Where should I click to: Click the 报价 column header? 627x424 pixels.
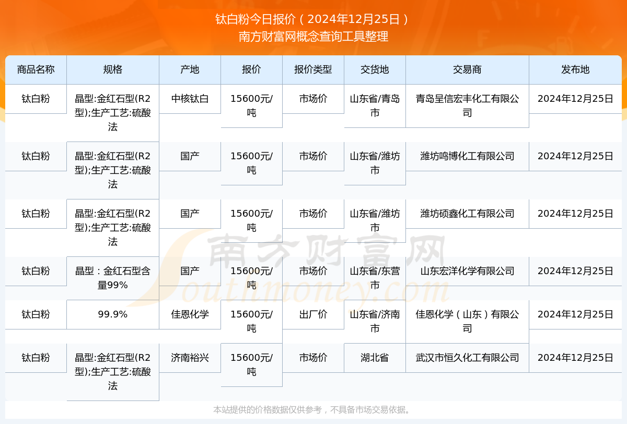coord(251,69)
